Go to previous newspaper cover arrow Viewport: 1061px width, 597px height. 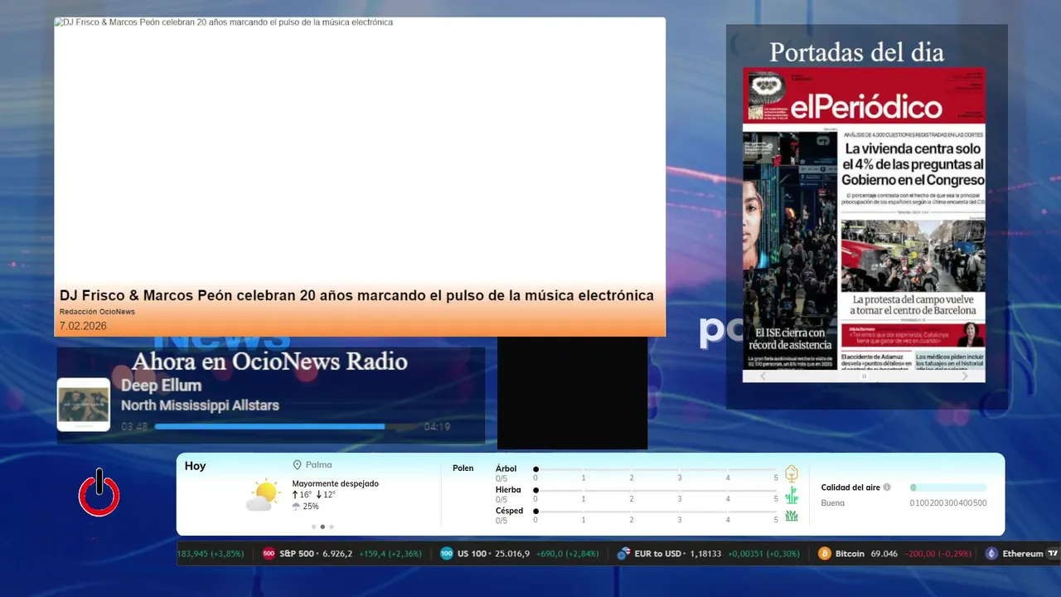[x=763, y=376]
